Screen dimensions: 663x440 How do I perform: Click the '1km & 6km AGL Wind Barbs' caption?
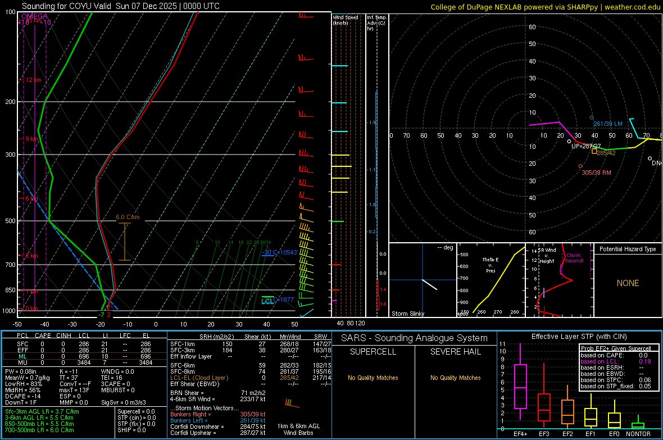tap(298, 429)
